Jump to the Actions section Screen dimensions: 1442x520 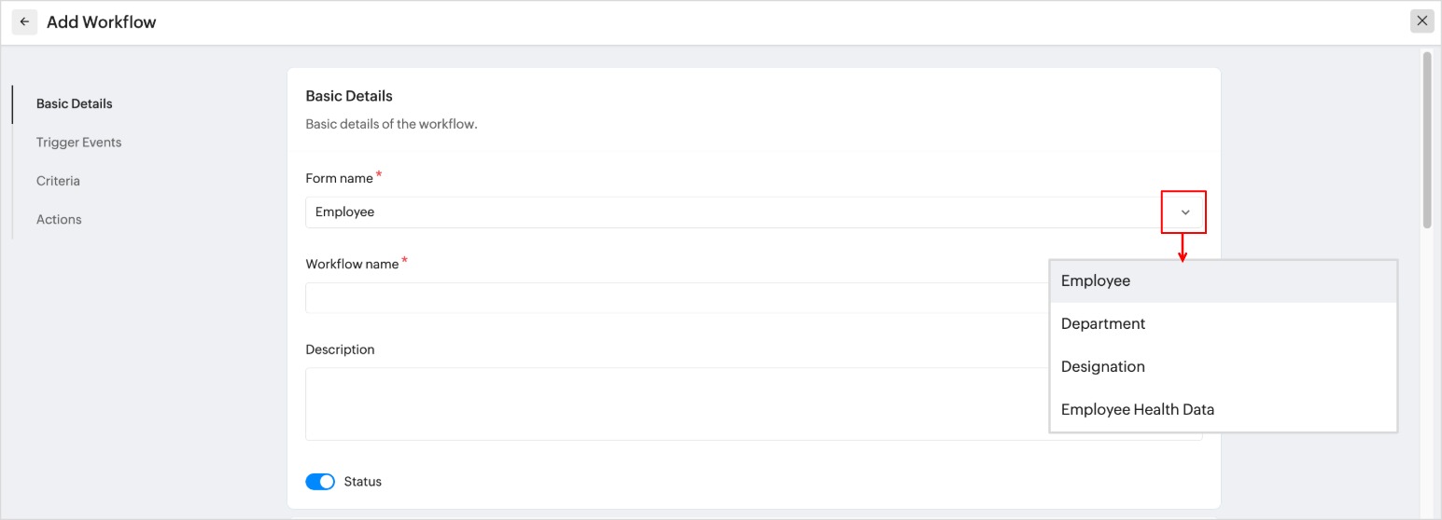[x=59, y=220]
